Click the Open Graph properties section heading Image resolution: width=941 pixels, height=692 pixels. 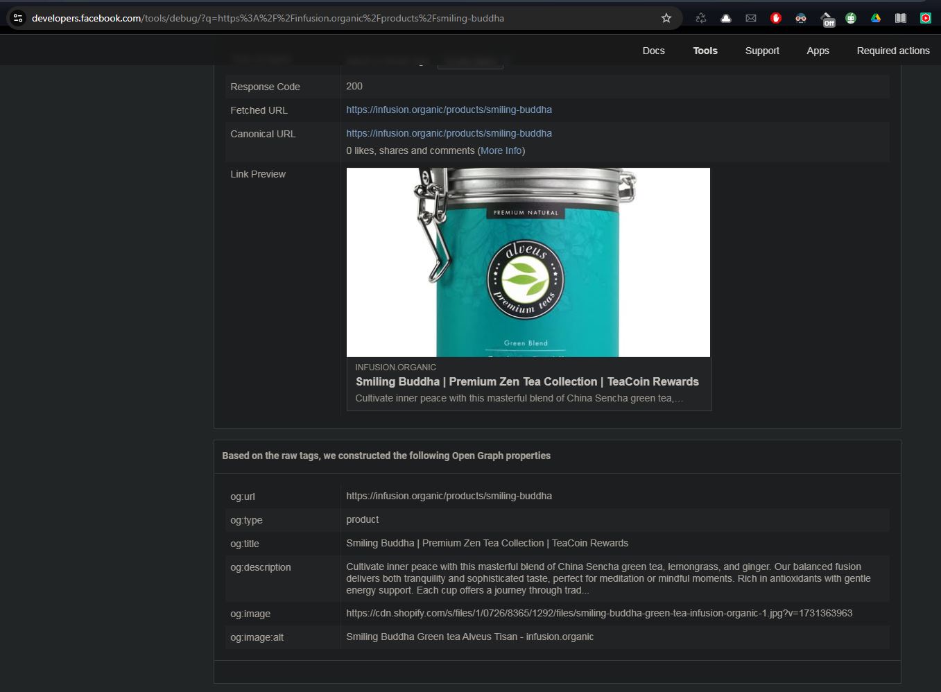[x=386, y=456]
